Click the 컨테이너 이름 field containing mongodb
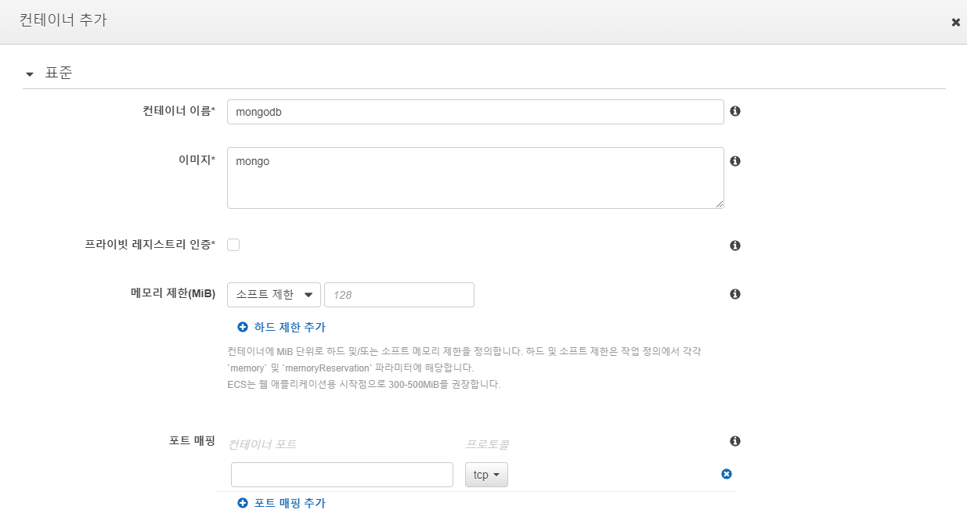Screen dimensions: 967x524 475,112
